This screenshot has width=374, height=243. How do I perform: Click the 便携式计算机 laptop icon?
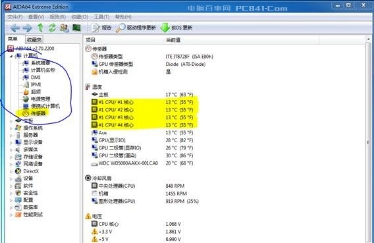pos(26,106)
